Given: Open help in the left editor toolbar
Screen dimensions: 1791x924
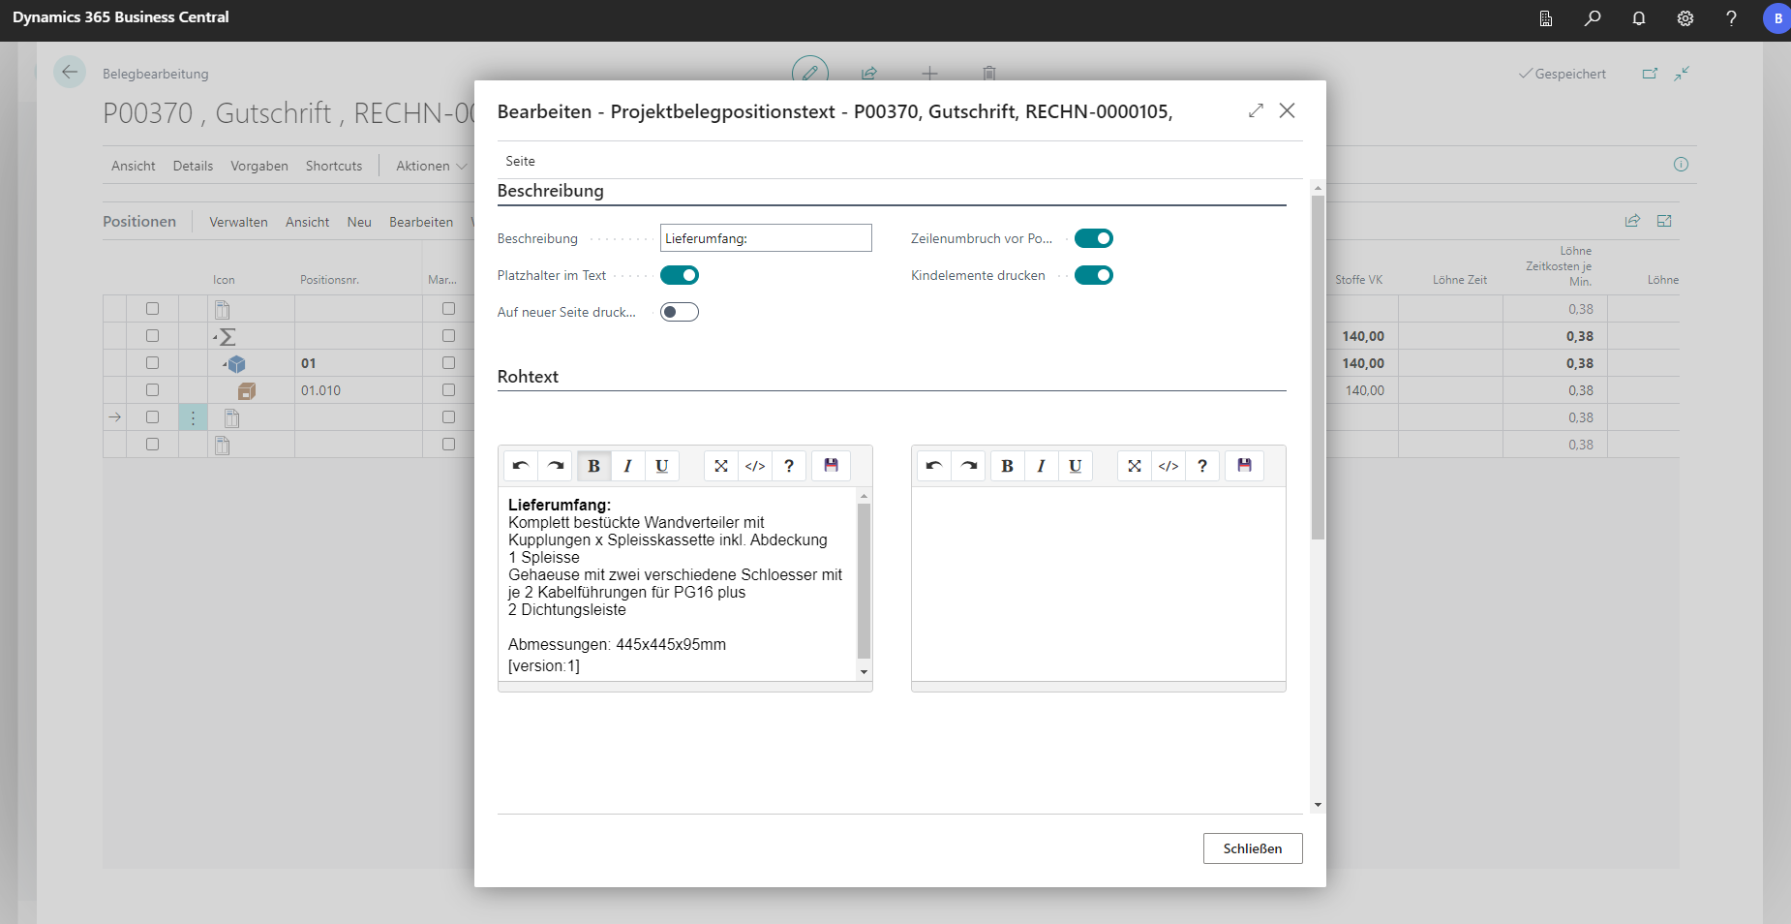Looking at the screenshot, I should pyautogui.click(x=789, y=466).
